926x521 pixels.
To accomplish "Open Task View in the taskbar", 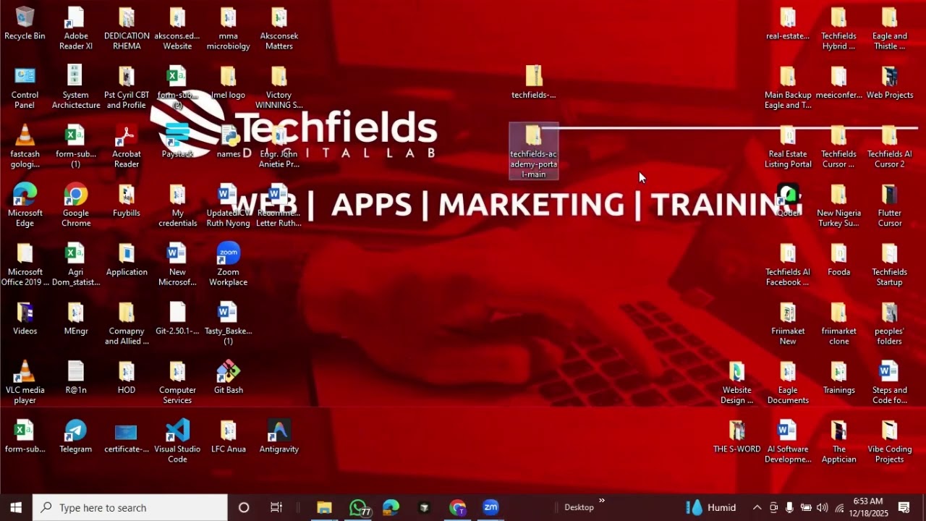I will point(276,507).
